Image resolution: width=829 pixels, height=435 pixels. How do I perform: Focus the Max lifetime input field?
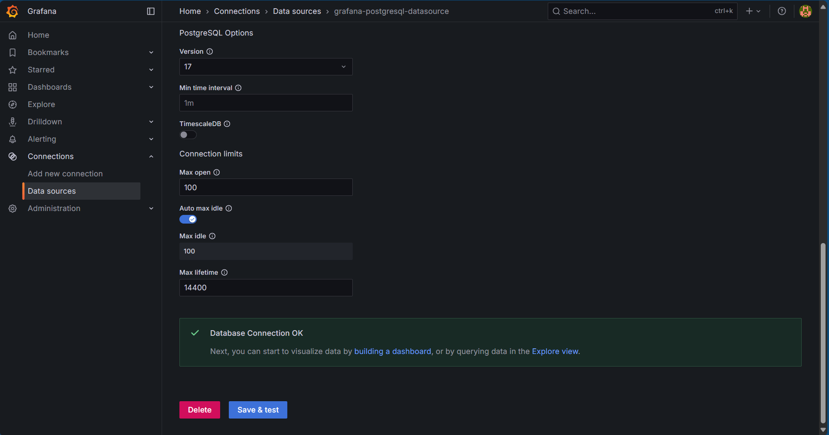click(266, 288)
